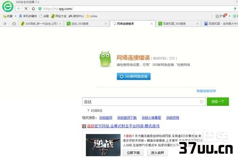The image size is (238, 158).
Task: Open the home page via house icon
Action: 33,9
